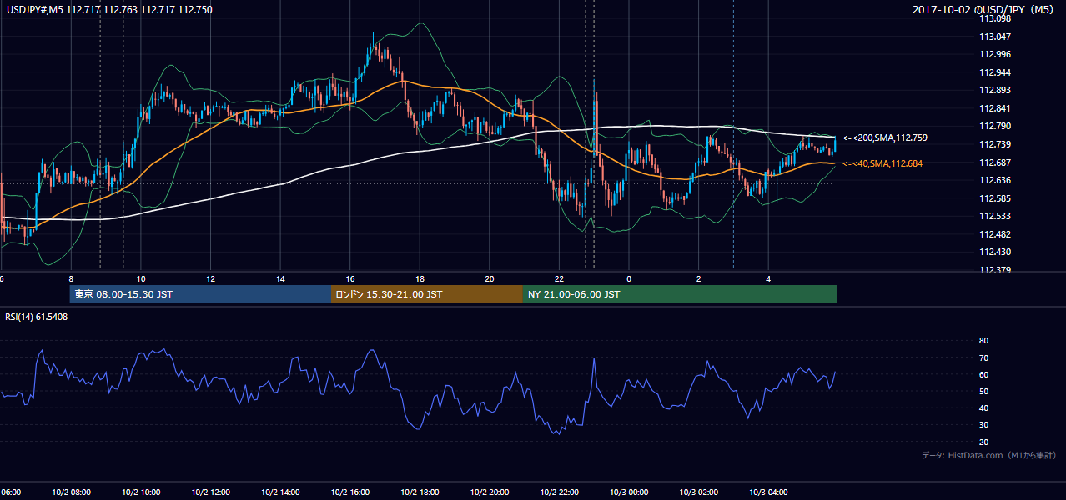This screenshot has width=1066, height=500.
Task: Select the Tokyo 東京 08:00-15:30 JST session bar
Action: 200,294
